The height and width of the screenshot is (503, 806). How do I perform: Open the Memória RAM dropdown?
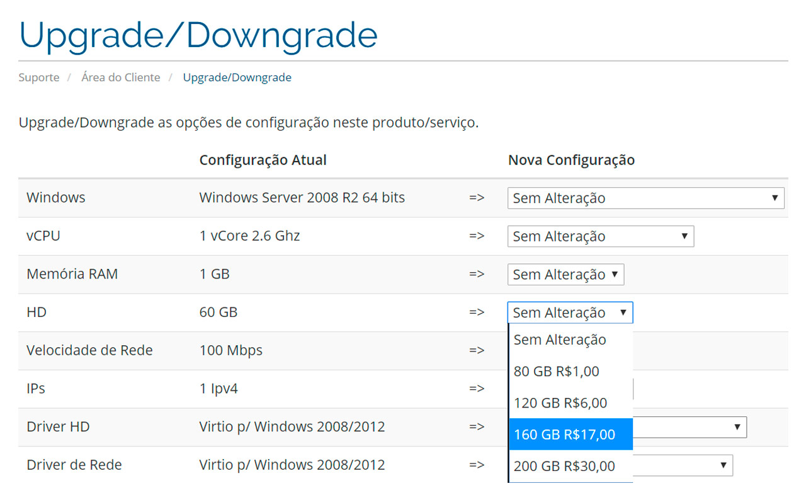pos(566,275)
